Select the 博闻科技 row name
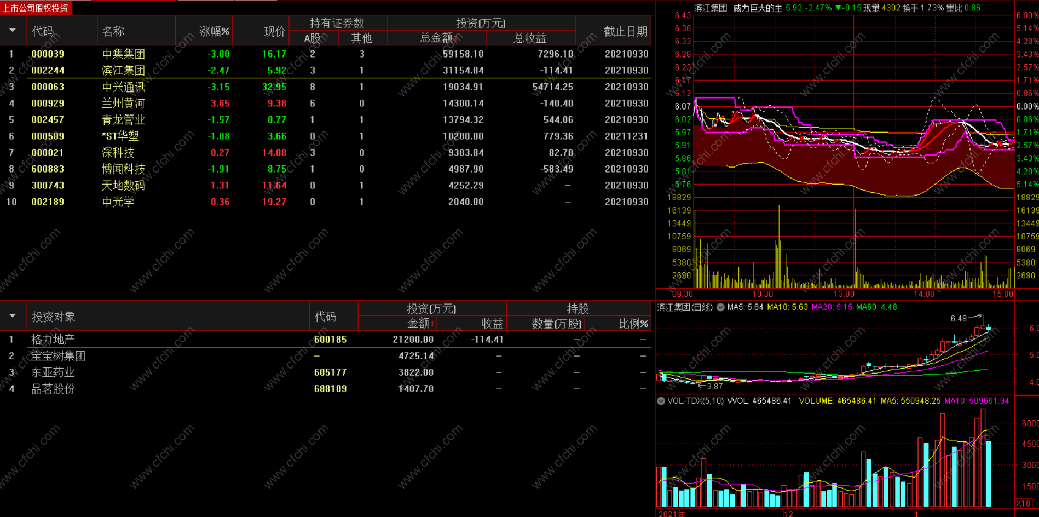Viewport: 1039px width, 517px height. tap(124, 169)
